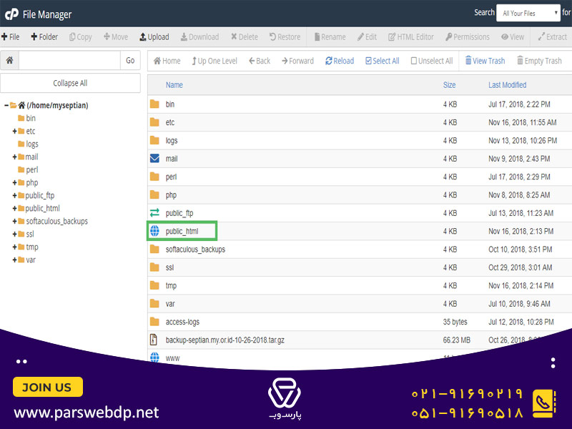This screenshot has width=572, height=429.
Task: Click the JOIN US button
Action: coord(48,387)
